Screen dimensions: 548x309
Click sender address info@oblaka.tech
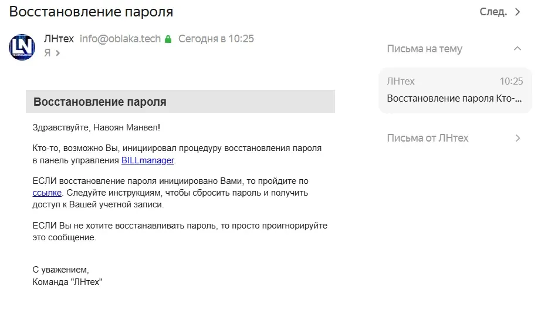120,39
